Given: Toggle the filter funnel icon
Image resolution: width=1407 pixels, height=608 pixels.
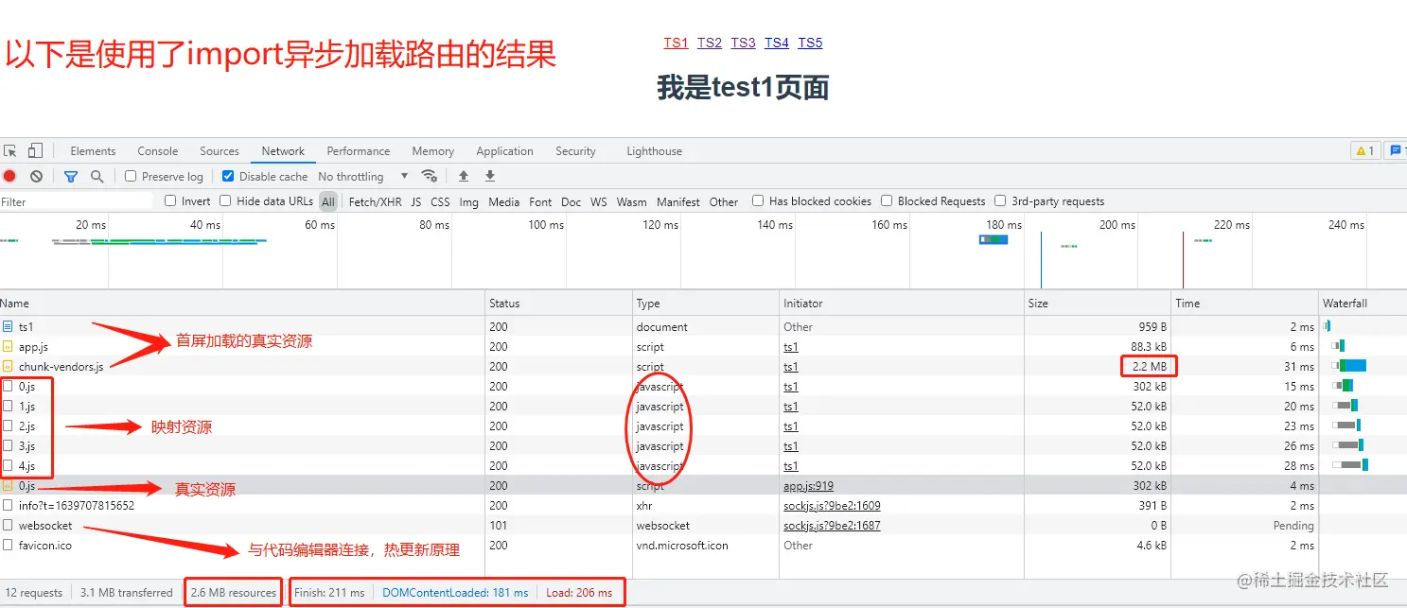Looking at the screenshot, I should click(x=71, y=176).
